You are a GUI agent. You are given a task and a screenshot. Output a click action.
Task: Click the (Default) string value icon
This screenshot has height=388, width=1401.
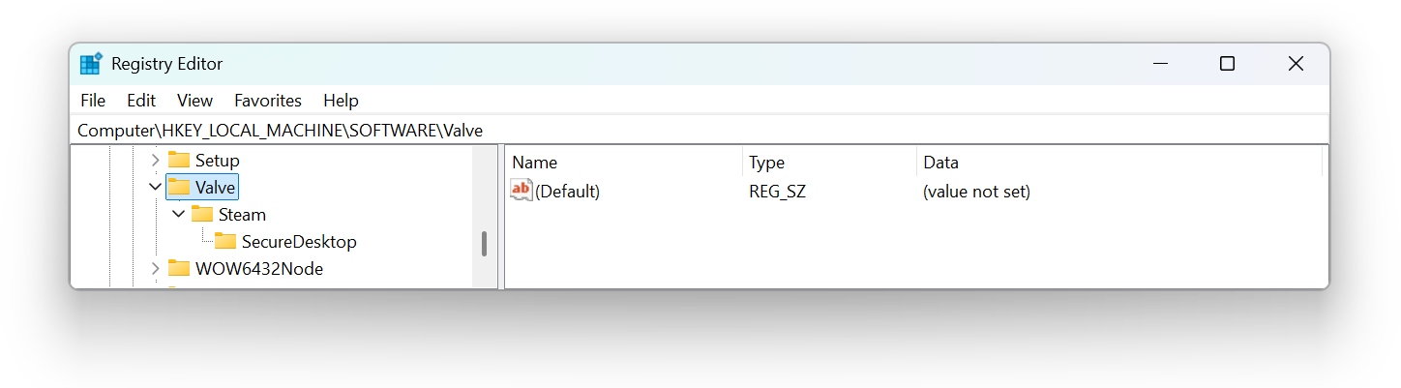(522, 191)
